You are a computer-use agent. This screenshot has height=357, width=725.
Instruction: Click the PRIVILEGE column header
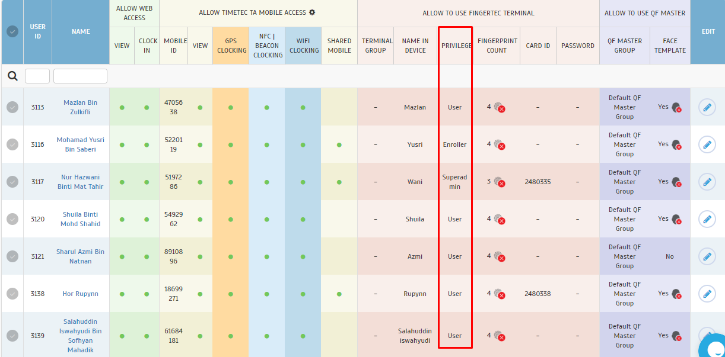[x=456, y=46]
